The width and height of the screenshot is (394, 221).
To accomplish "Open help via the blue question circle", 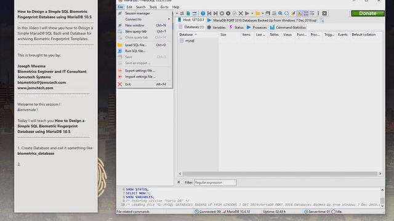I will [x=203, y=14].
